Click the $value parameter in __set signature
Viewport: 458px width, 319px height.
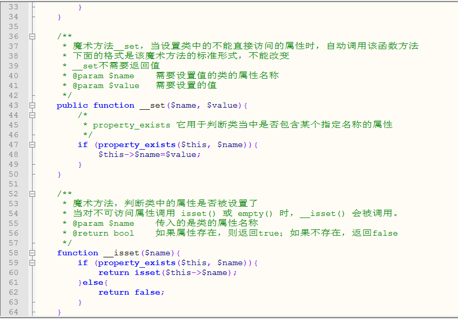click(x=222, y=105)
